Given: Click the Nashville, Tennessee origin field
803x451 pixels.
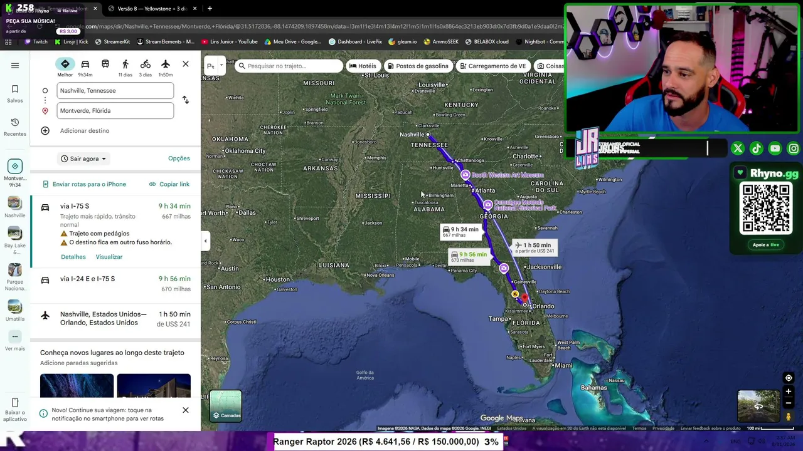Looking at the screenshot, I should pyautogui.click(x=115, y=91).
